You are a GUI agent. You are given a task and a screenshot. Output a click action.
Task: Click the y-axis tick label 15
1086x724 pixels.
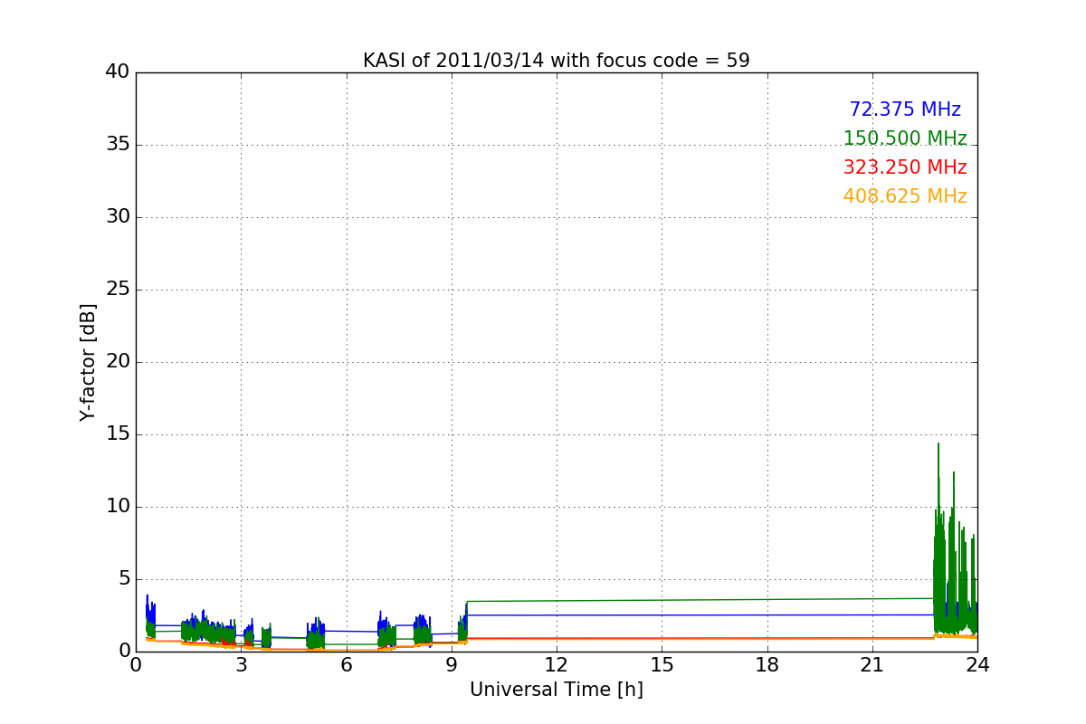click(x=118, y=434)
